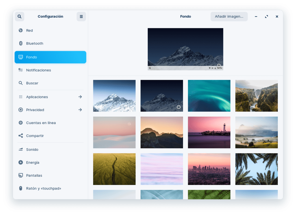Click the Configuración title in header
296x215 pixels.
(x=50, y=16)
